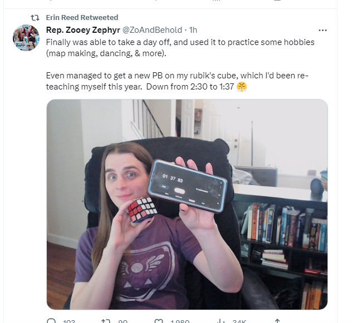Enlarge the attached photo showing the phone stopwatch
Viewport: 352px width, 323px height.
point(187,204)
